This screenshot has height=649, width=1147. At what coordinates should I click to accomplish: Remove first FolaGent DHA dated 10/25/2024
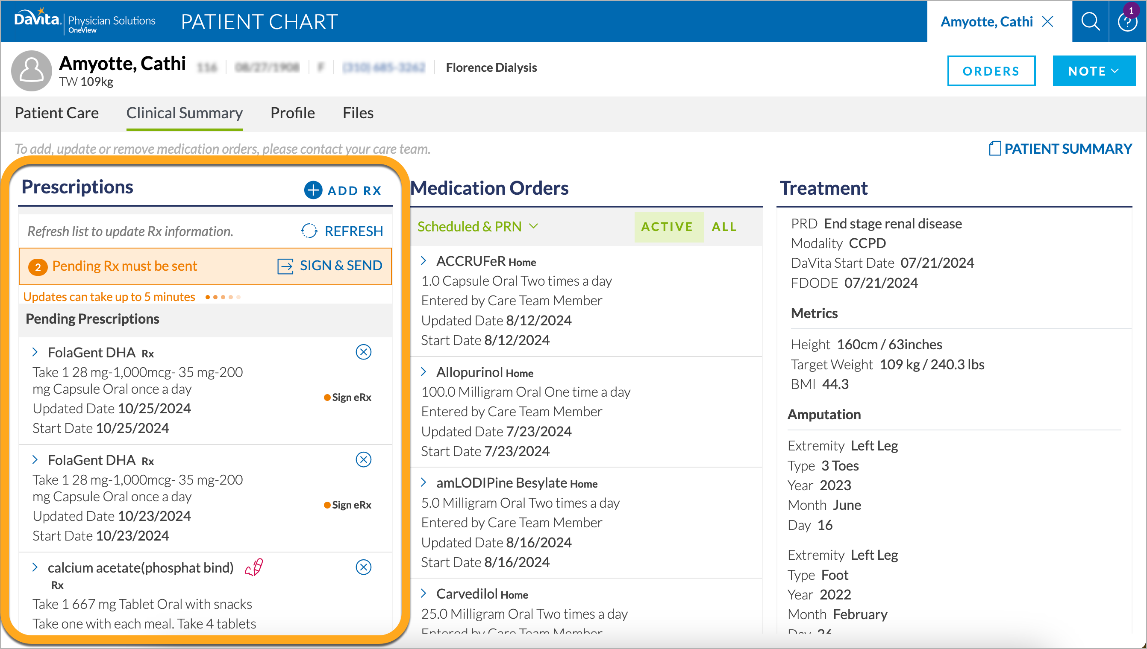tap(364, 352)
